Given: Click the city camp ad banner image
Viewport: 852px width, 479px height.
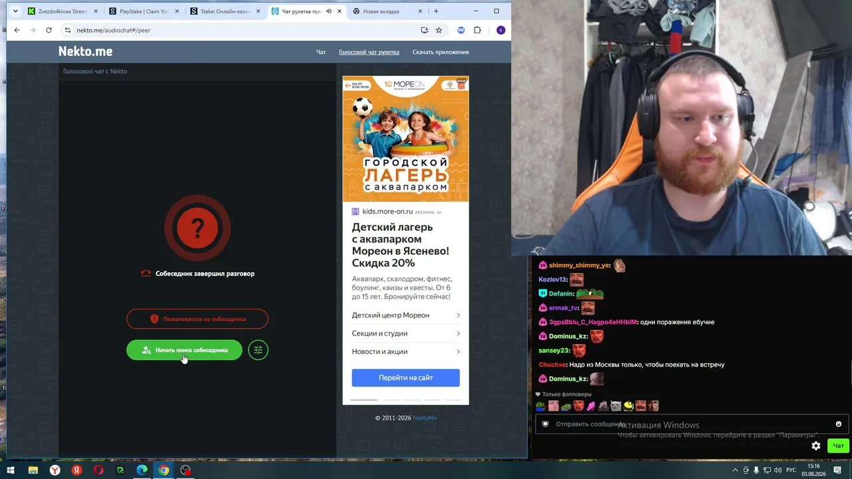Looking at the screenshot, I should 405,138.
